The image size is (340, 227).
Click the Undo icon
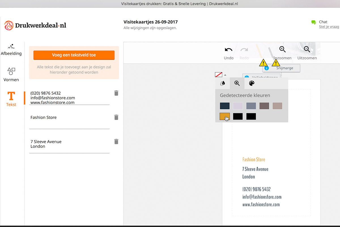click(228, 50)
